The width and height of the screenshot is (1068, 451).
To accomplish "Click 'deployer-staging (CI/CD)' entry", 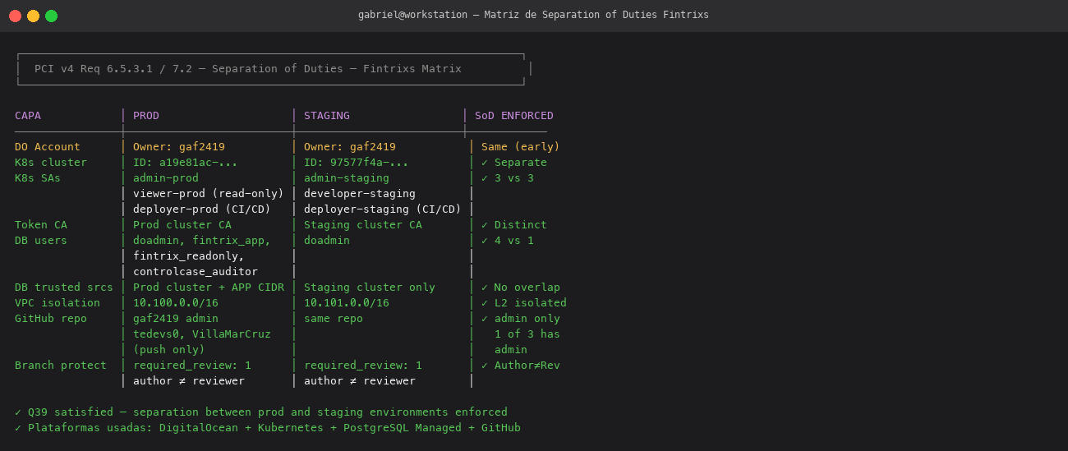I will [x=383, y=209].
